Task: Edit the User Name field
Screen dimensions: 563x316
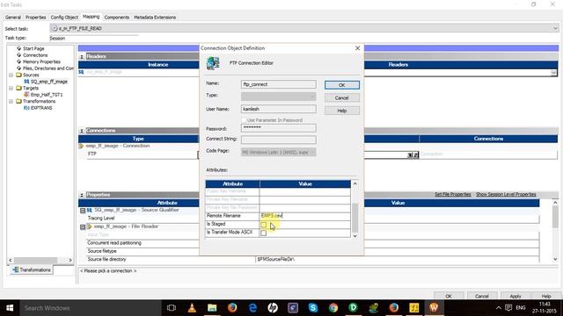Action: coord(279,109)
